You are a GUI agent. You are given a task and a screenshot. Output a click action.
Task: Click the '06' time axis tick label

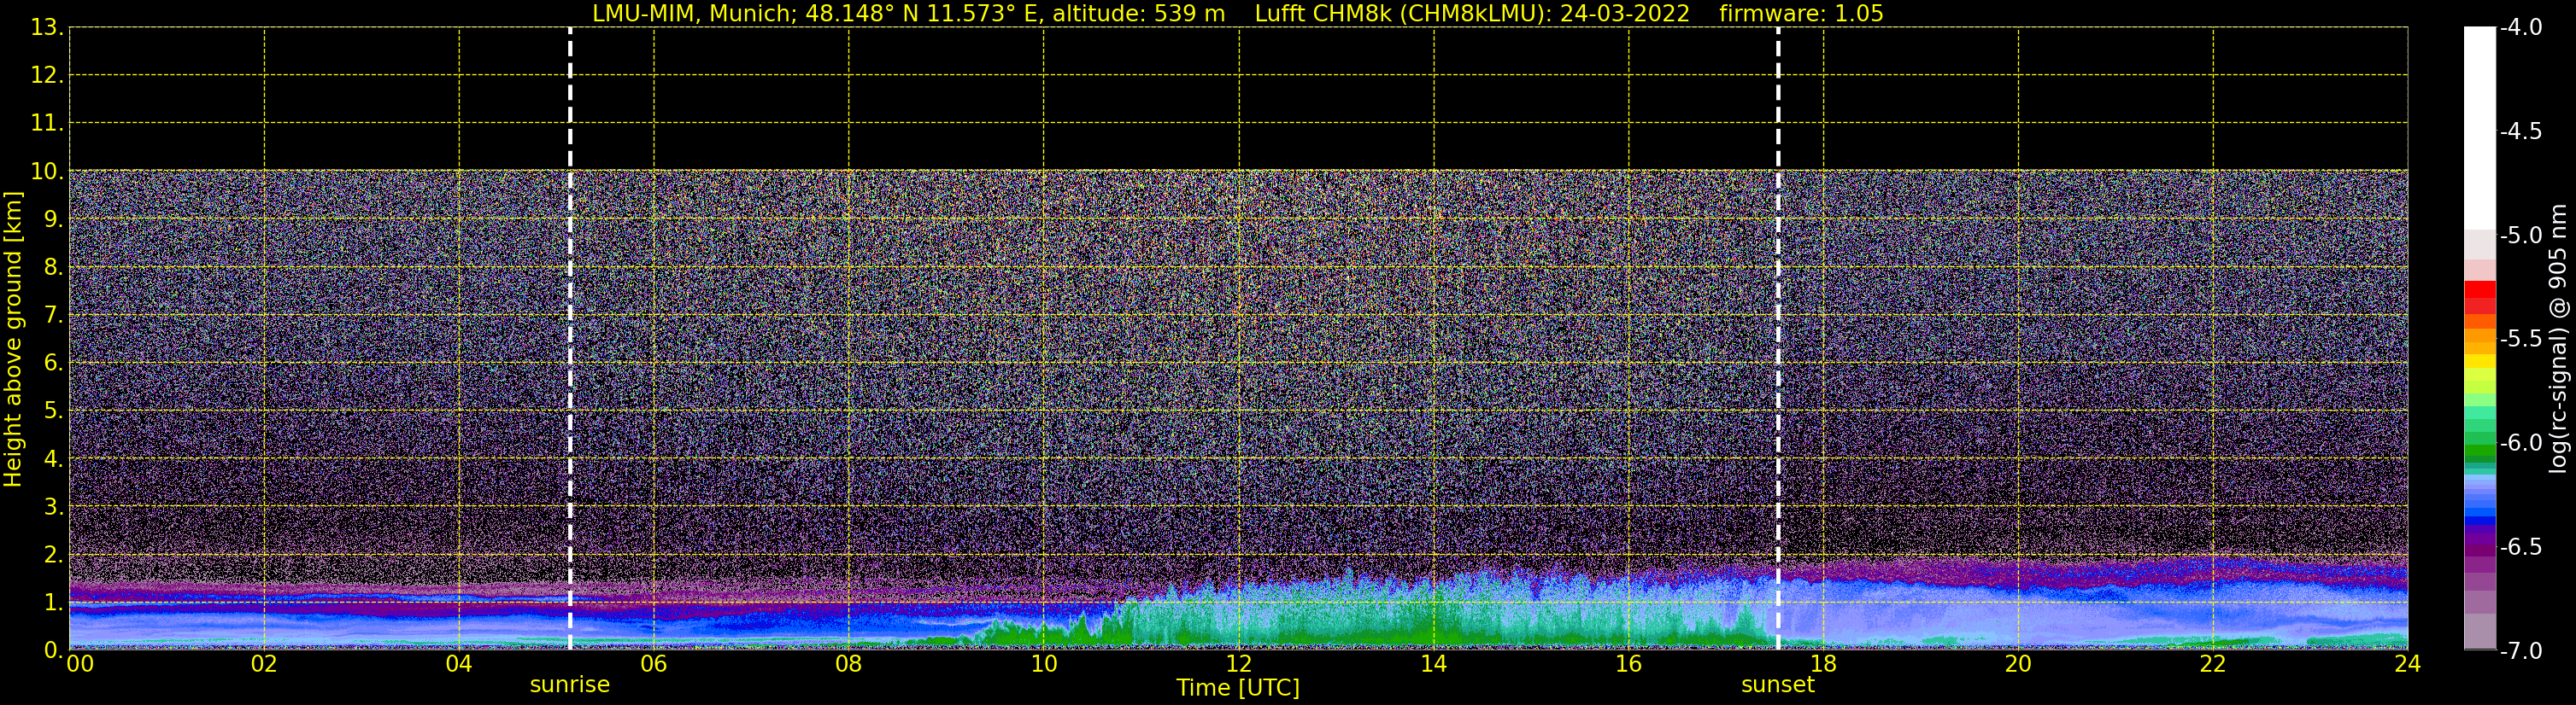(x=654, y=664)
